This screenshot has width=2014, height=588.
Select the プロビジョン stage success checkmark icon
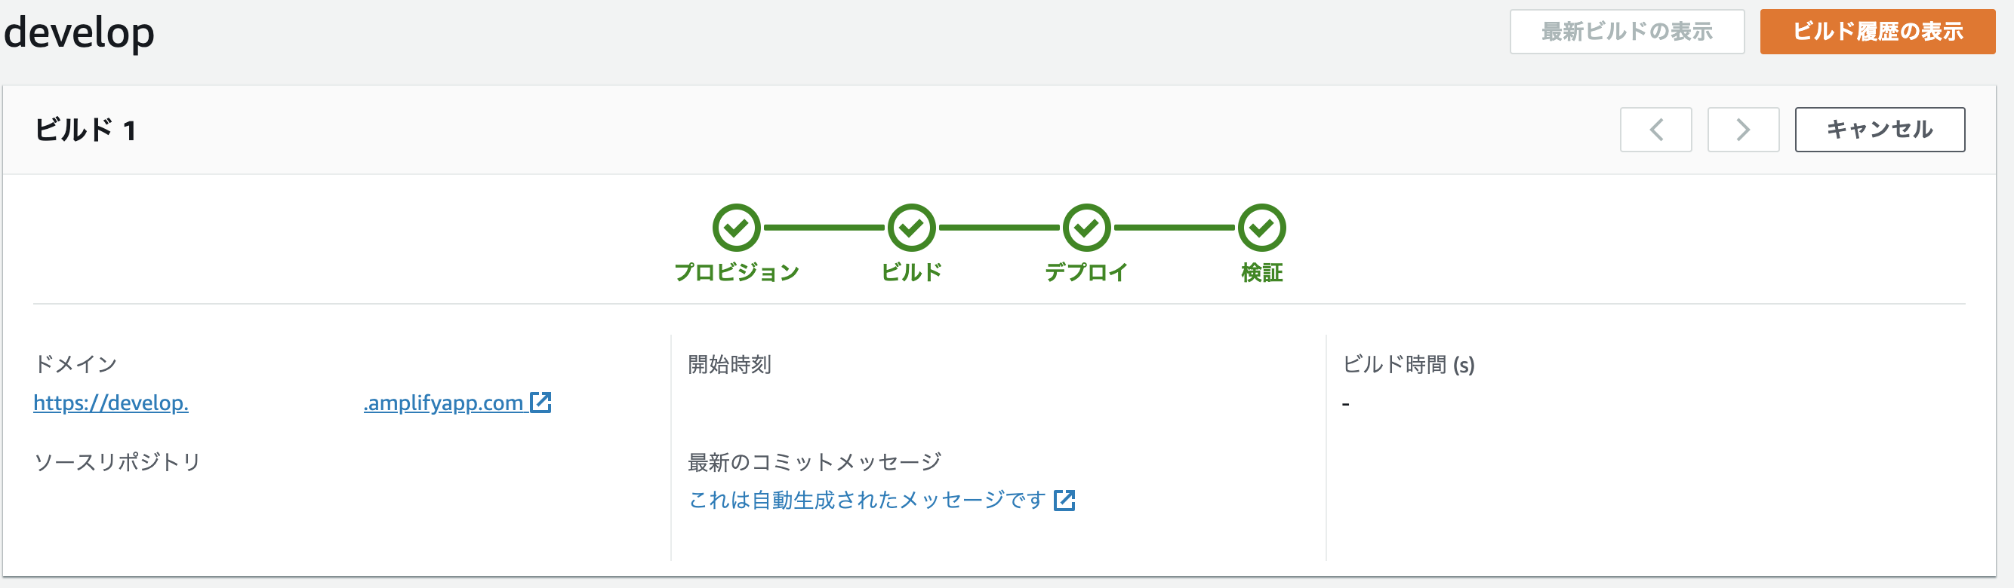tap(734, 229)
